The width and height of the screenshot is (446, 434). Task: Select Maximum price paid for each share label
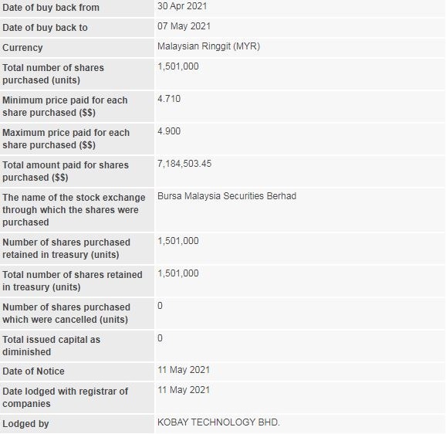pos(66,139)
